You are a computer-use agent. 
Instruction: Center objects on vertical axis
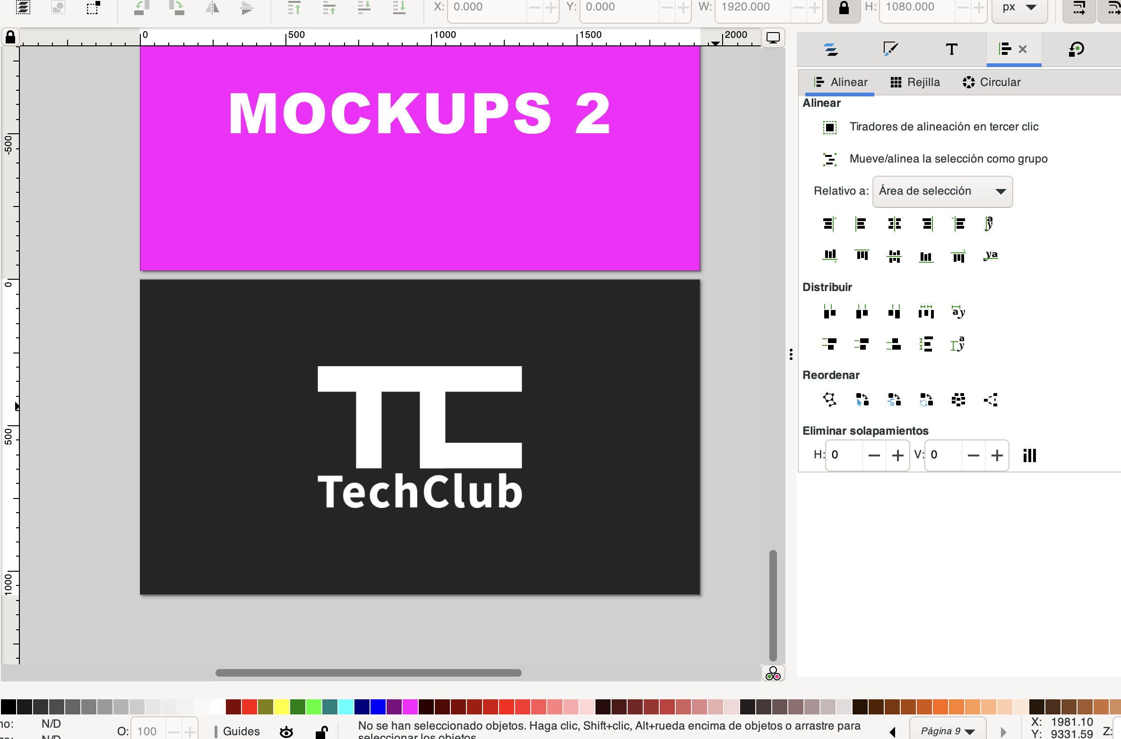point(894,223)
